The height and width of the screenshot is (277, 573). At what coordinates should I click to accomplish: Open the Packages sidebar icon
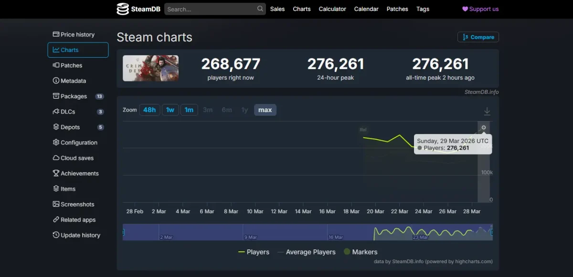pyautogui.click(x=56, y=96)
